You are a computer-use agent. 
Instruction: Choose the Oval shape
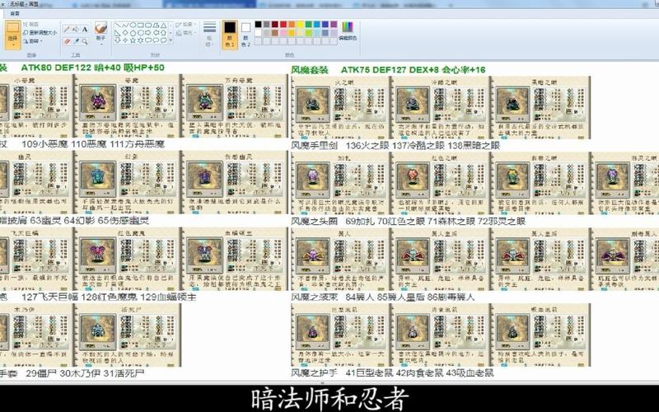pyautogui.click(x=133, y=26)
